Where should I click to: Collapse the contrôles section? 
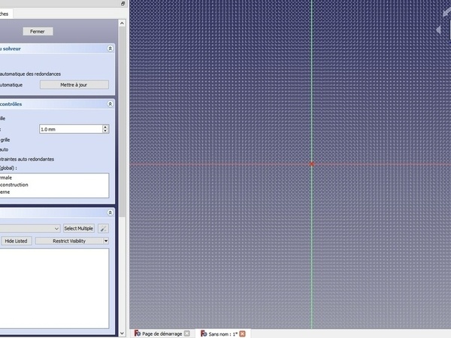[110, 104]
